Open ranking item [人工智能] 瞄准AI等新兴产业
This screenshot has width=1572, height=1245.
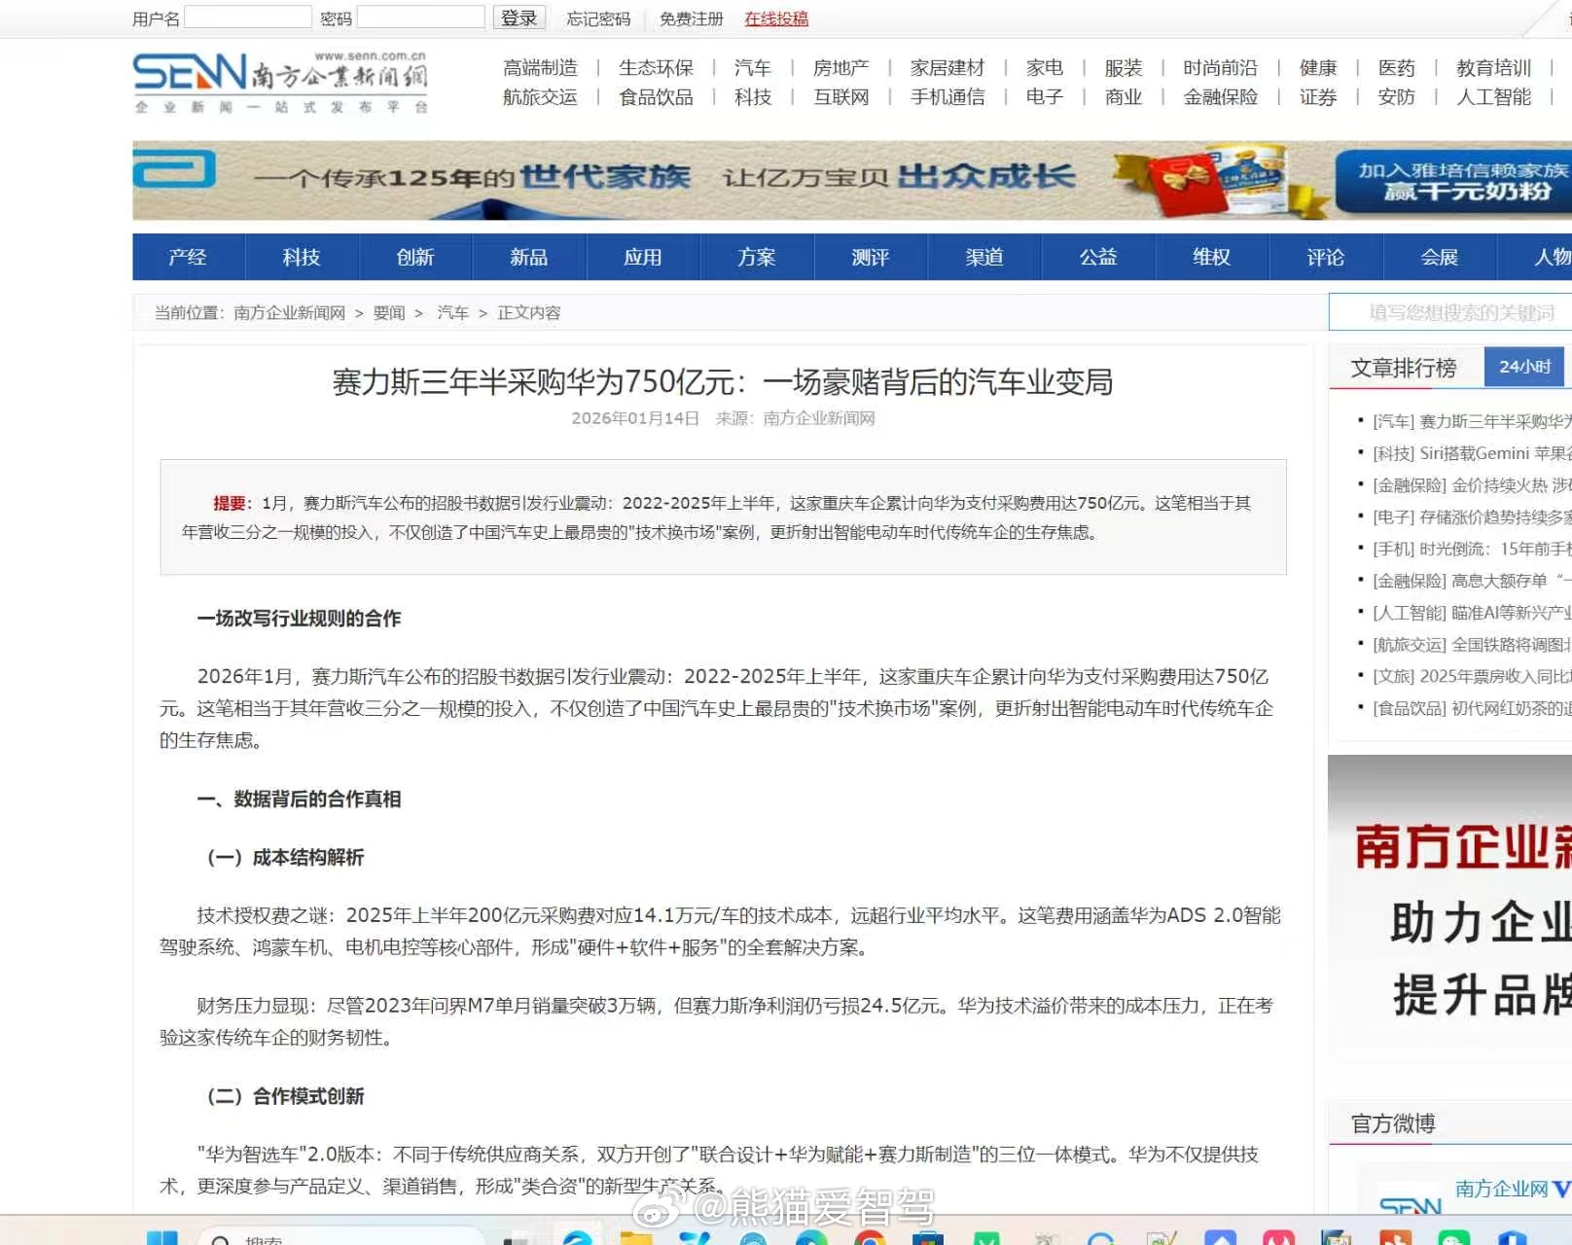1472,613
